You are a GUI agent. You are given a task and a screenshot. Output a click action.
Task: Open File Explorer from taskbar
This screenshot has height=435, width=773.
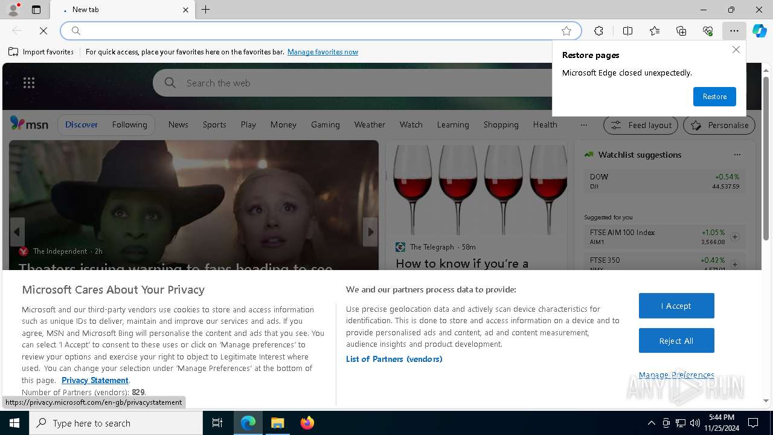tap(277, 423)
